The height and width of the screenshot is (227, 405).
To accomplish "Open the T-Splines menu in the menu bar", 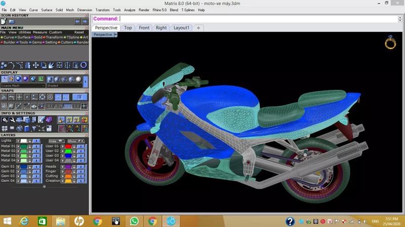I will pos(188,10).
